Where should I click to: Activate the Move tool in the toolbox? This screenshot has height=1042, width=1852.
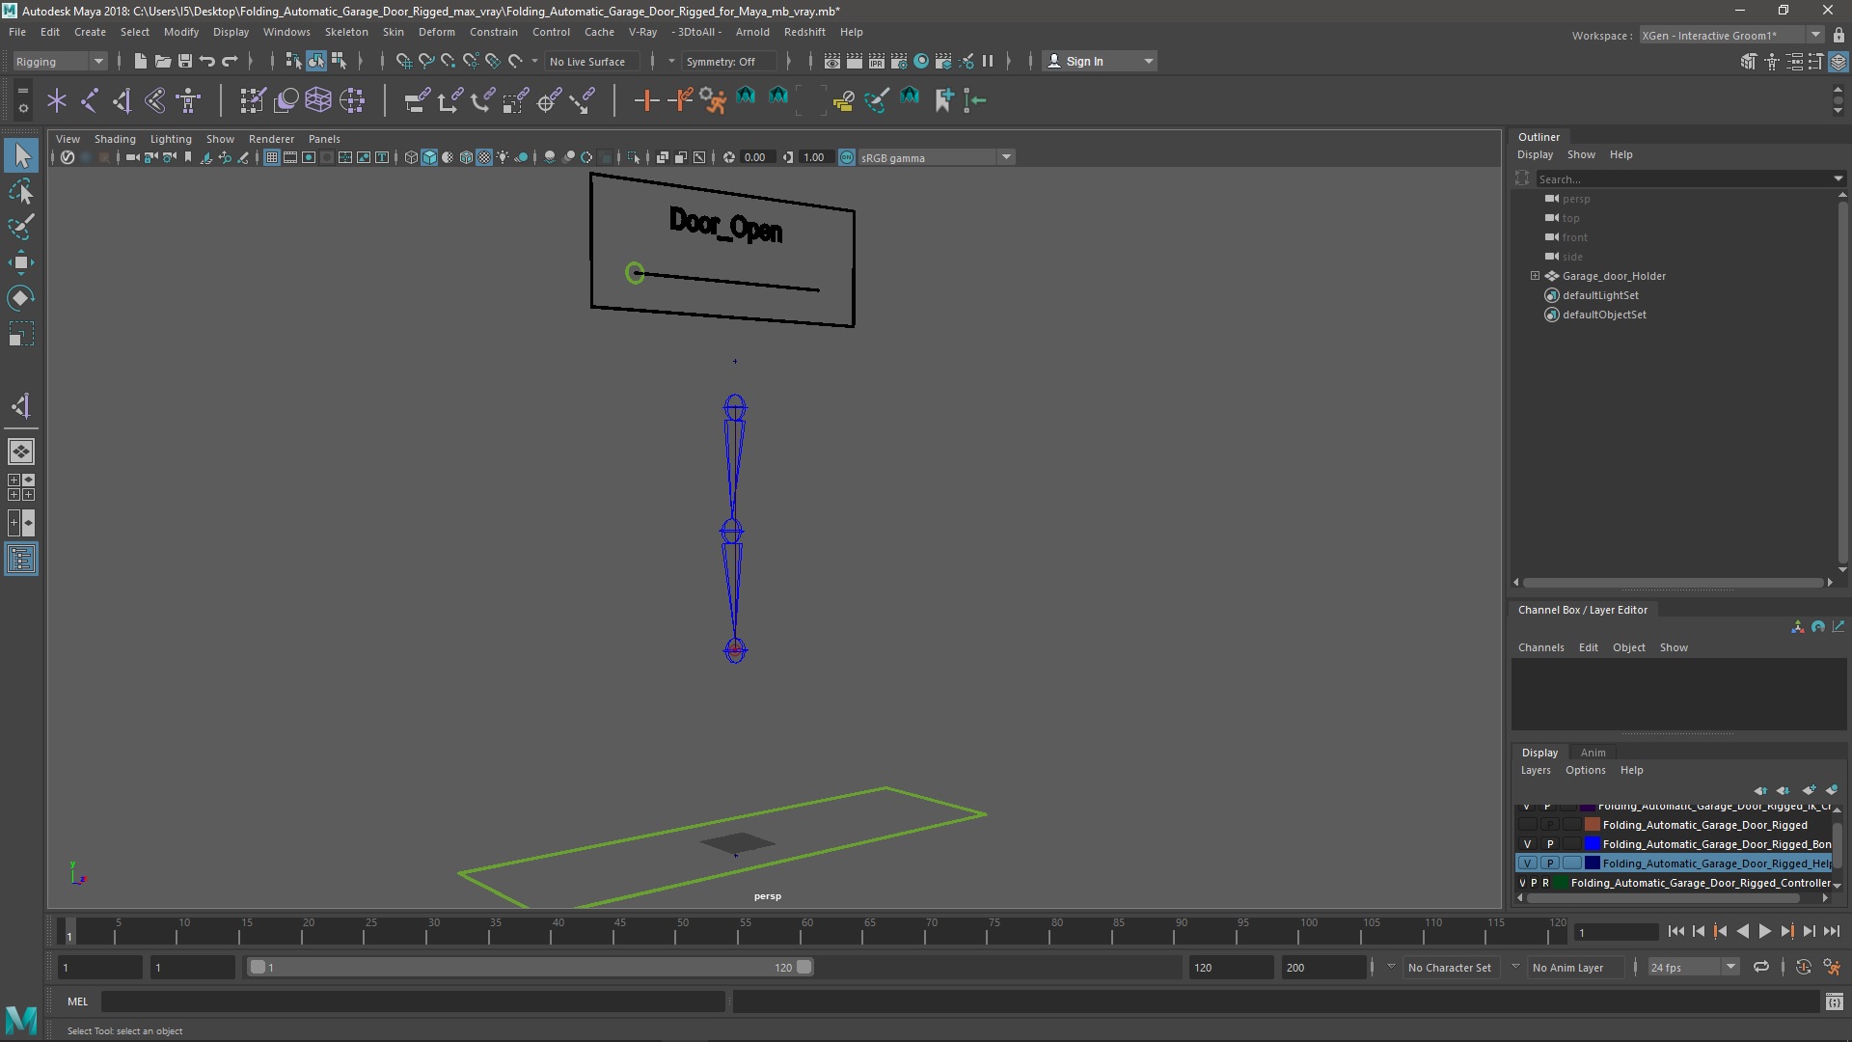click(x=21, y=262)
